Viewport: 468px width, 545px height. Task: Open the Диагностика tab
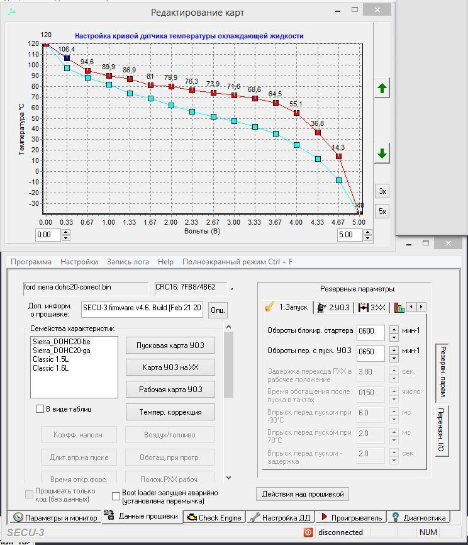point(419,517)
